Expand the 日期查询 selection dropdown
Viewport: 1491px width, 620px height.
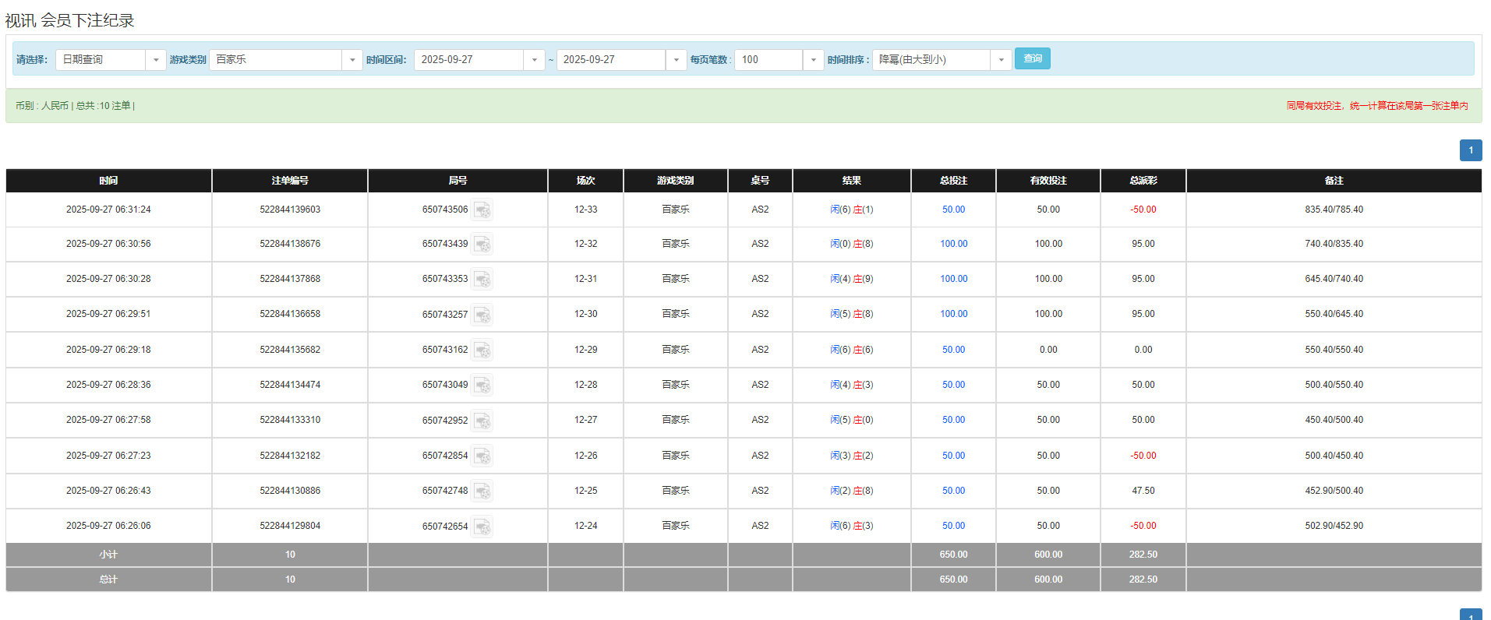point(110,60)
